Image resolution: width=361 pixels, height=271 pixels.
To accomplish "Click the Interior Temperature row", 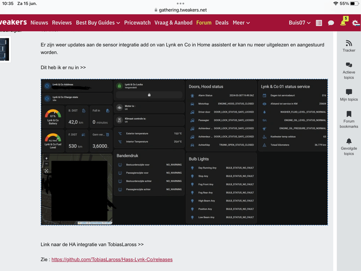I will point(149,141).
